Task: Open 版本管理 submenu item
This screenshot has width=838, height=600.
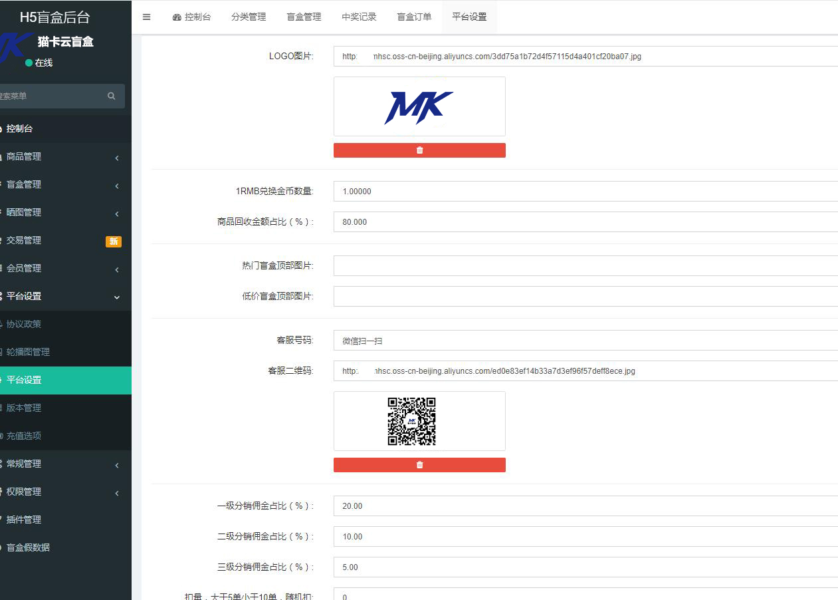Action: click(66, 408)
